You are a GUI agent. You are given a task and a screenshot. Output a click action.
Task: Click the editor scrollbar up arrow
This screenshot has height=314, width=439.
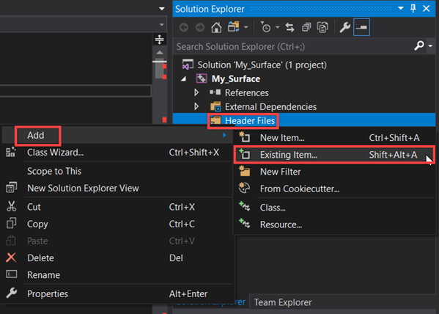(x=160, y=52)
